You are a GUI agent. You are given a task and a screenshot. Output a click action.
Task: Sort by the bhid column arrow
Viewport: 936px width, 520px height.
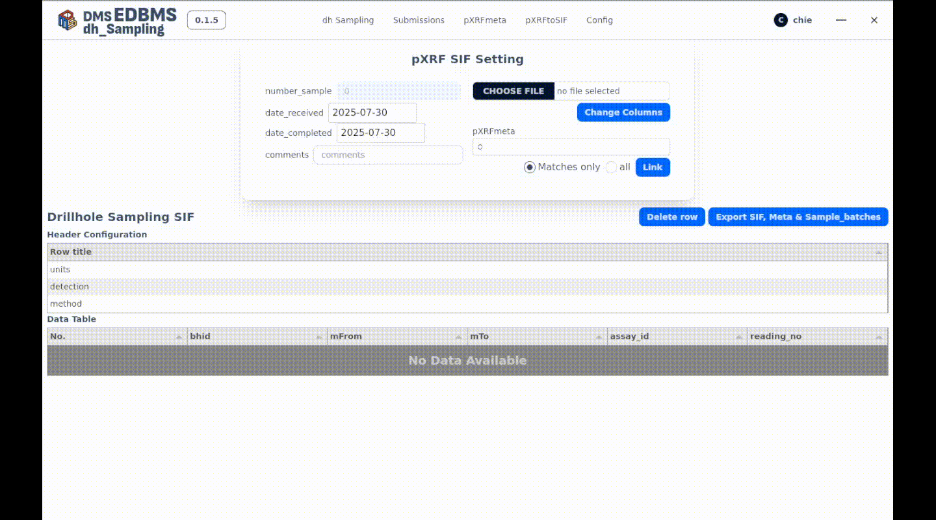pyautogui.click(x=318, y=337)
